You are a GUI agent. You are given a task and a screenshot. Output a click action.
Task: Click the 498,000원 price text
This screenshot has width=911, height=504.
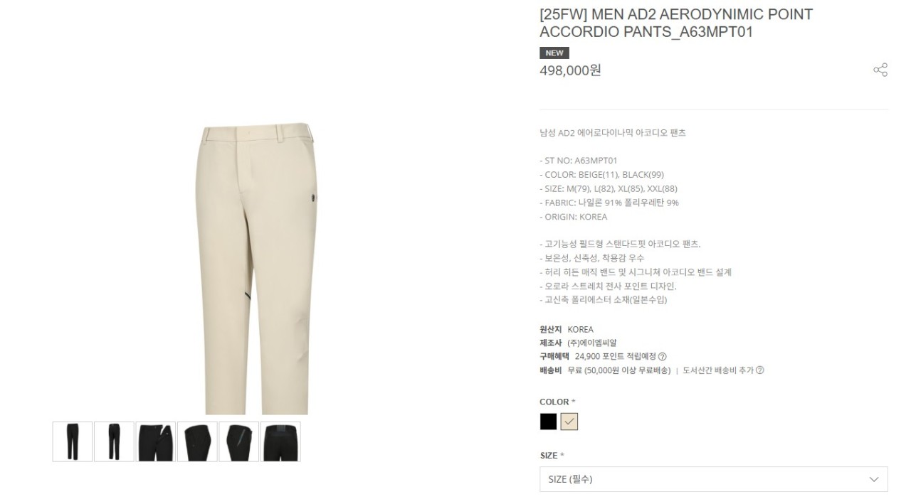pos(571,70)
